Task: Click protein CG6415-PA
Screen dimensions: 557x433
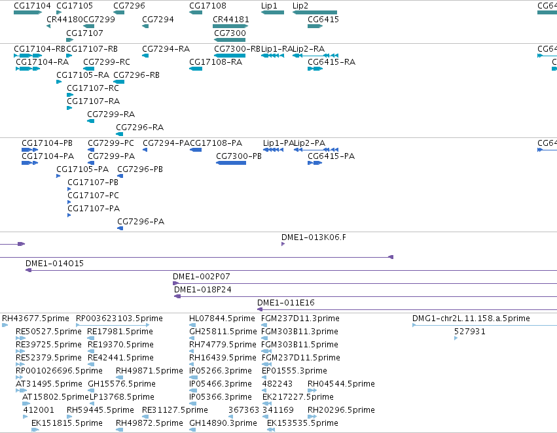Action: [x=315, y=163]
